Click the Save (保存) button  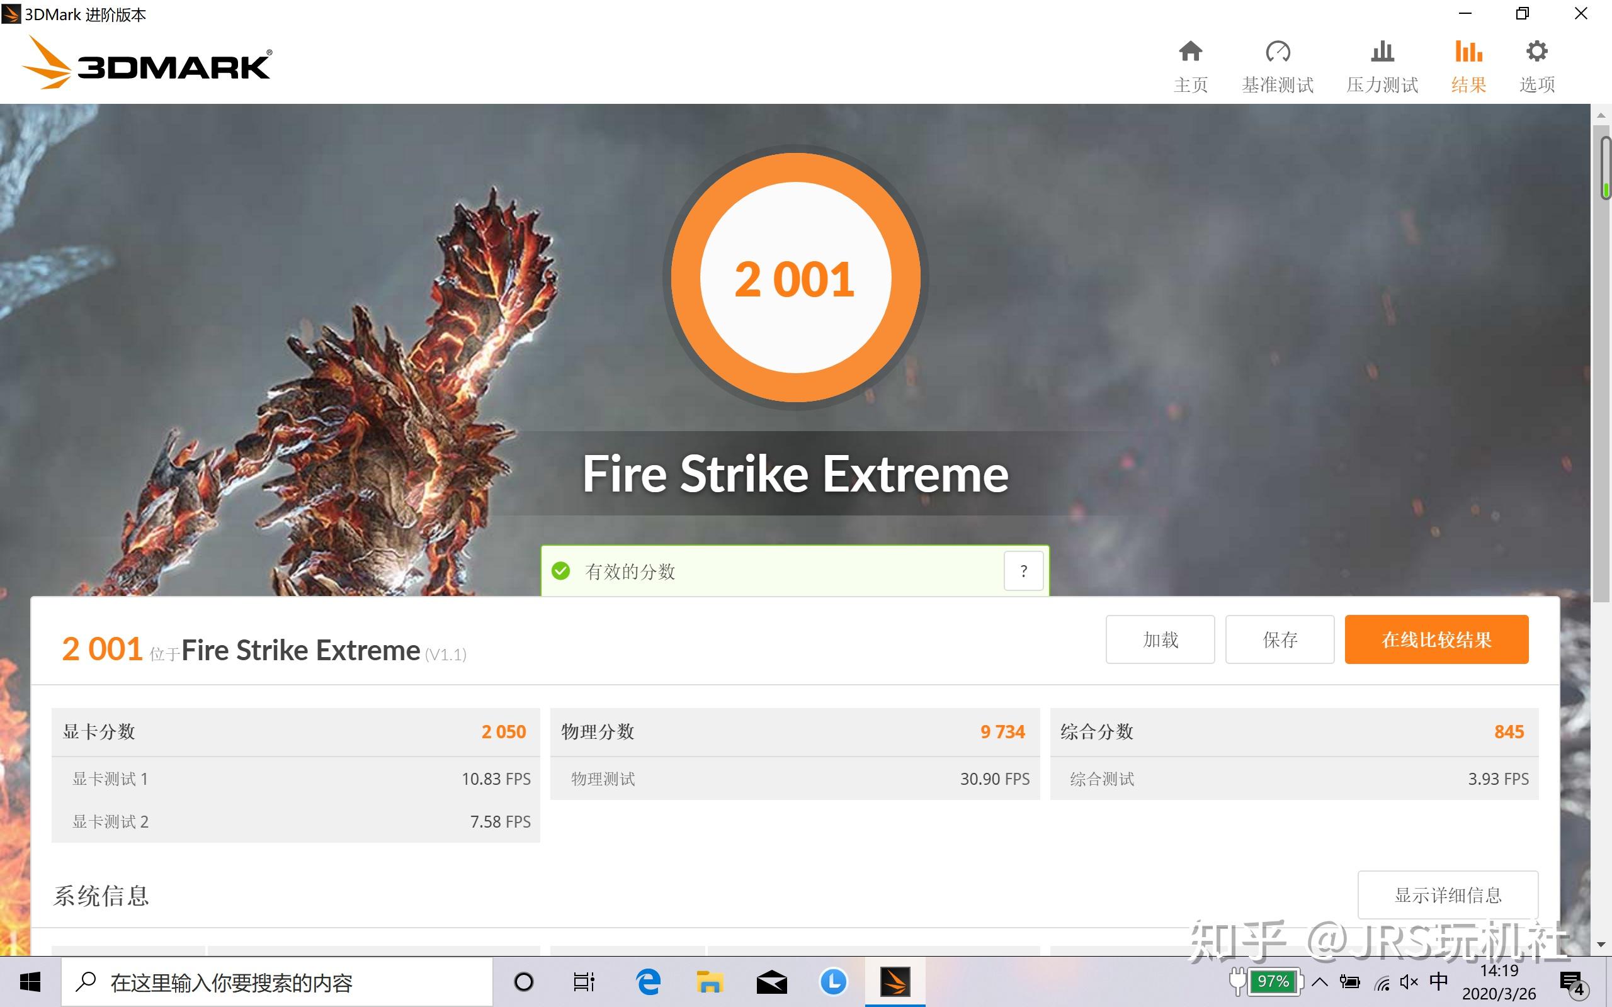pyautogui.click(x=1280, y=639)
